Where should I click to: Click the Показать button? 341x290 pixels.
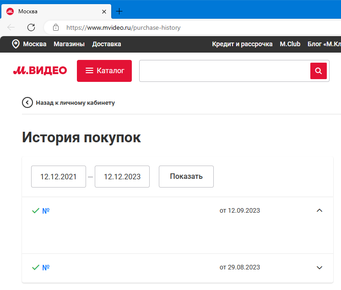[186, 177]
